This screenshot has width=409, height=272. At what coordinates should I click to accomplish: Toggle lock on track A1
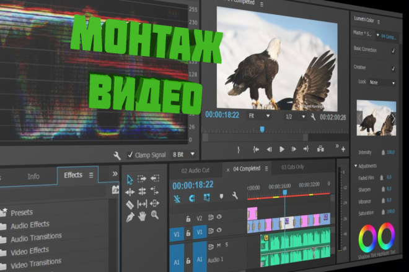point(188,261)
